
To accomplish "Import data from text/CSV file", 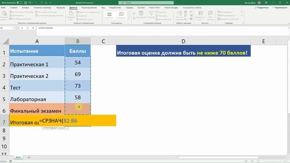I will coord(22,12).
